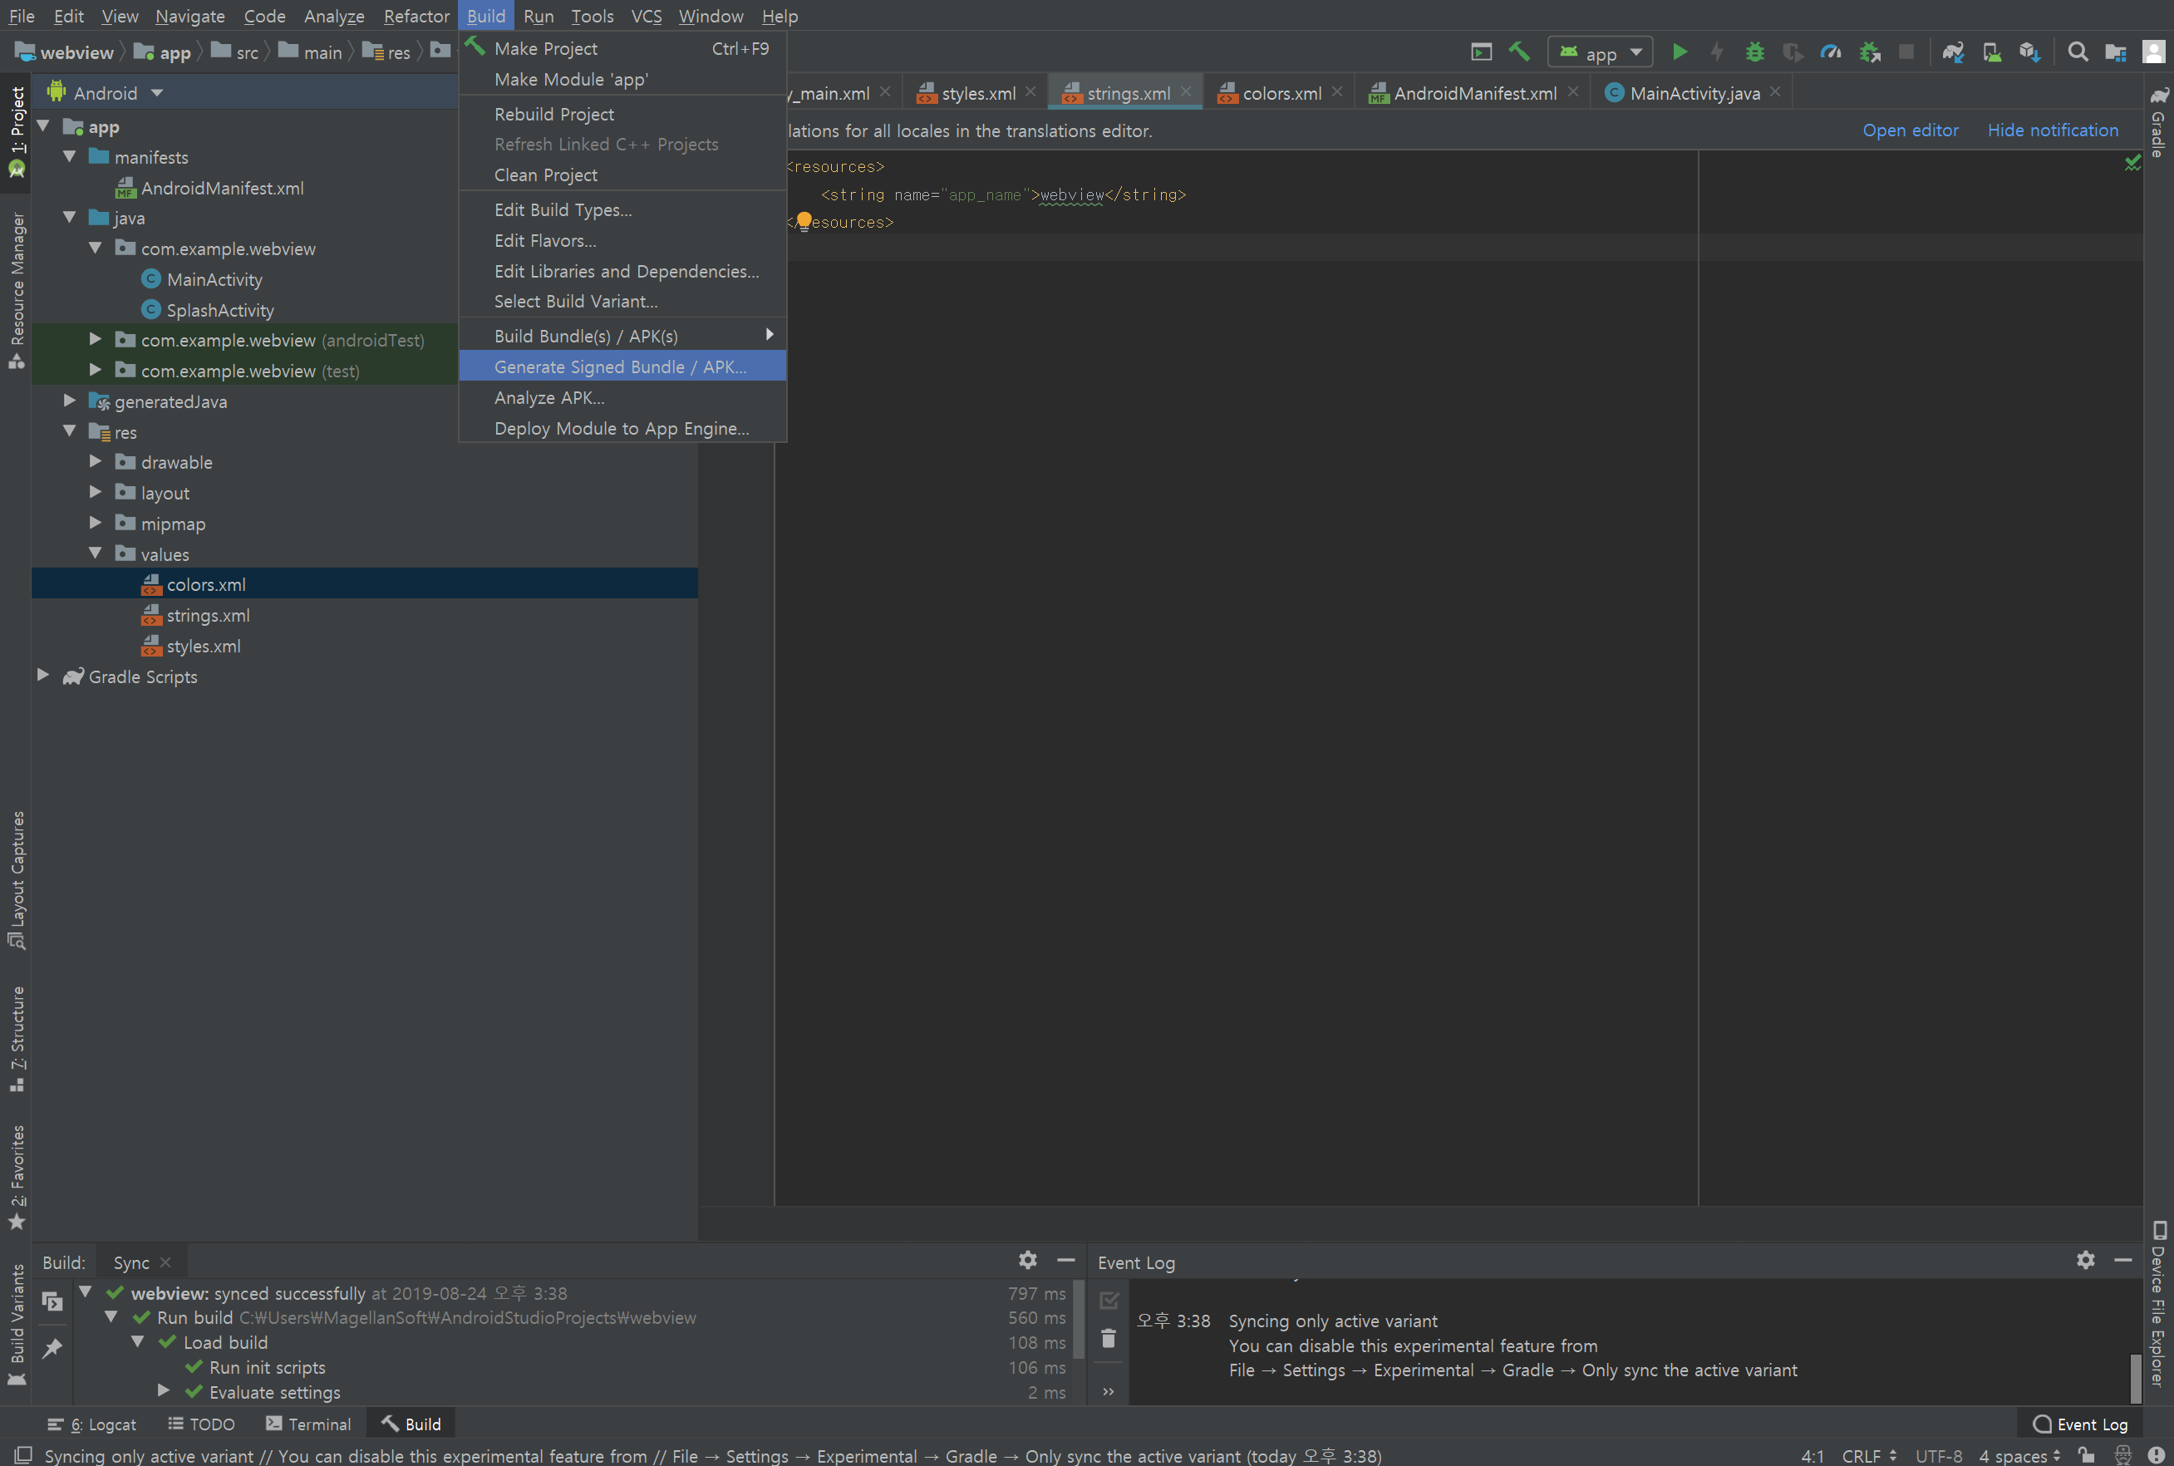The width and height of the screenshot is (2174, 1466).
Task: Click Hide notification link
Action: [x=2052, y=130]
